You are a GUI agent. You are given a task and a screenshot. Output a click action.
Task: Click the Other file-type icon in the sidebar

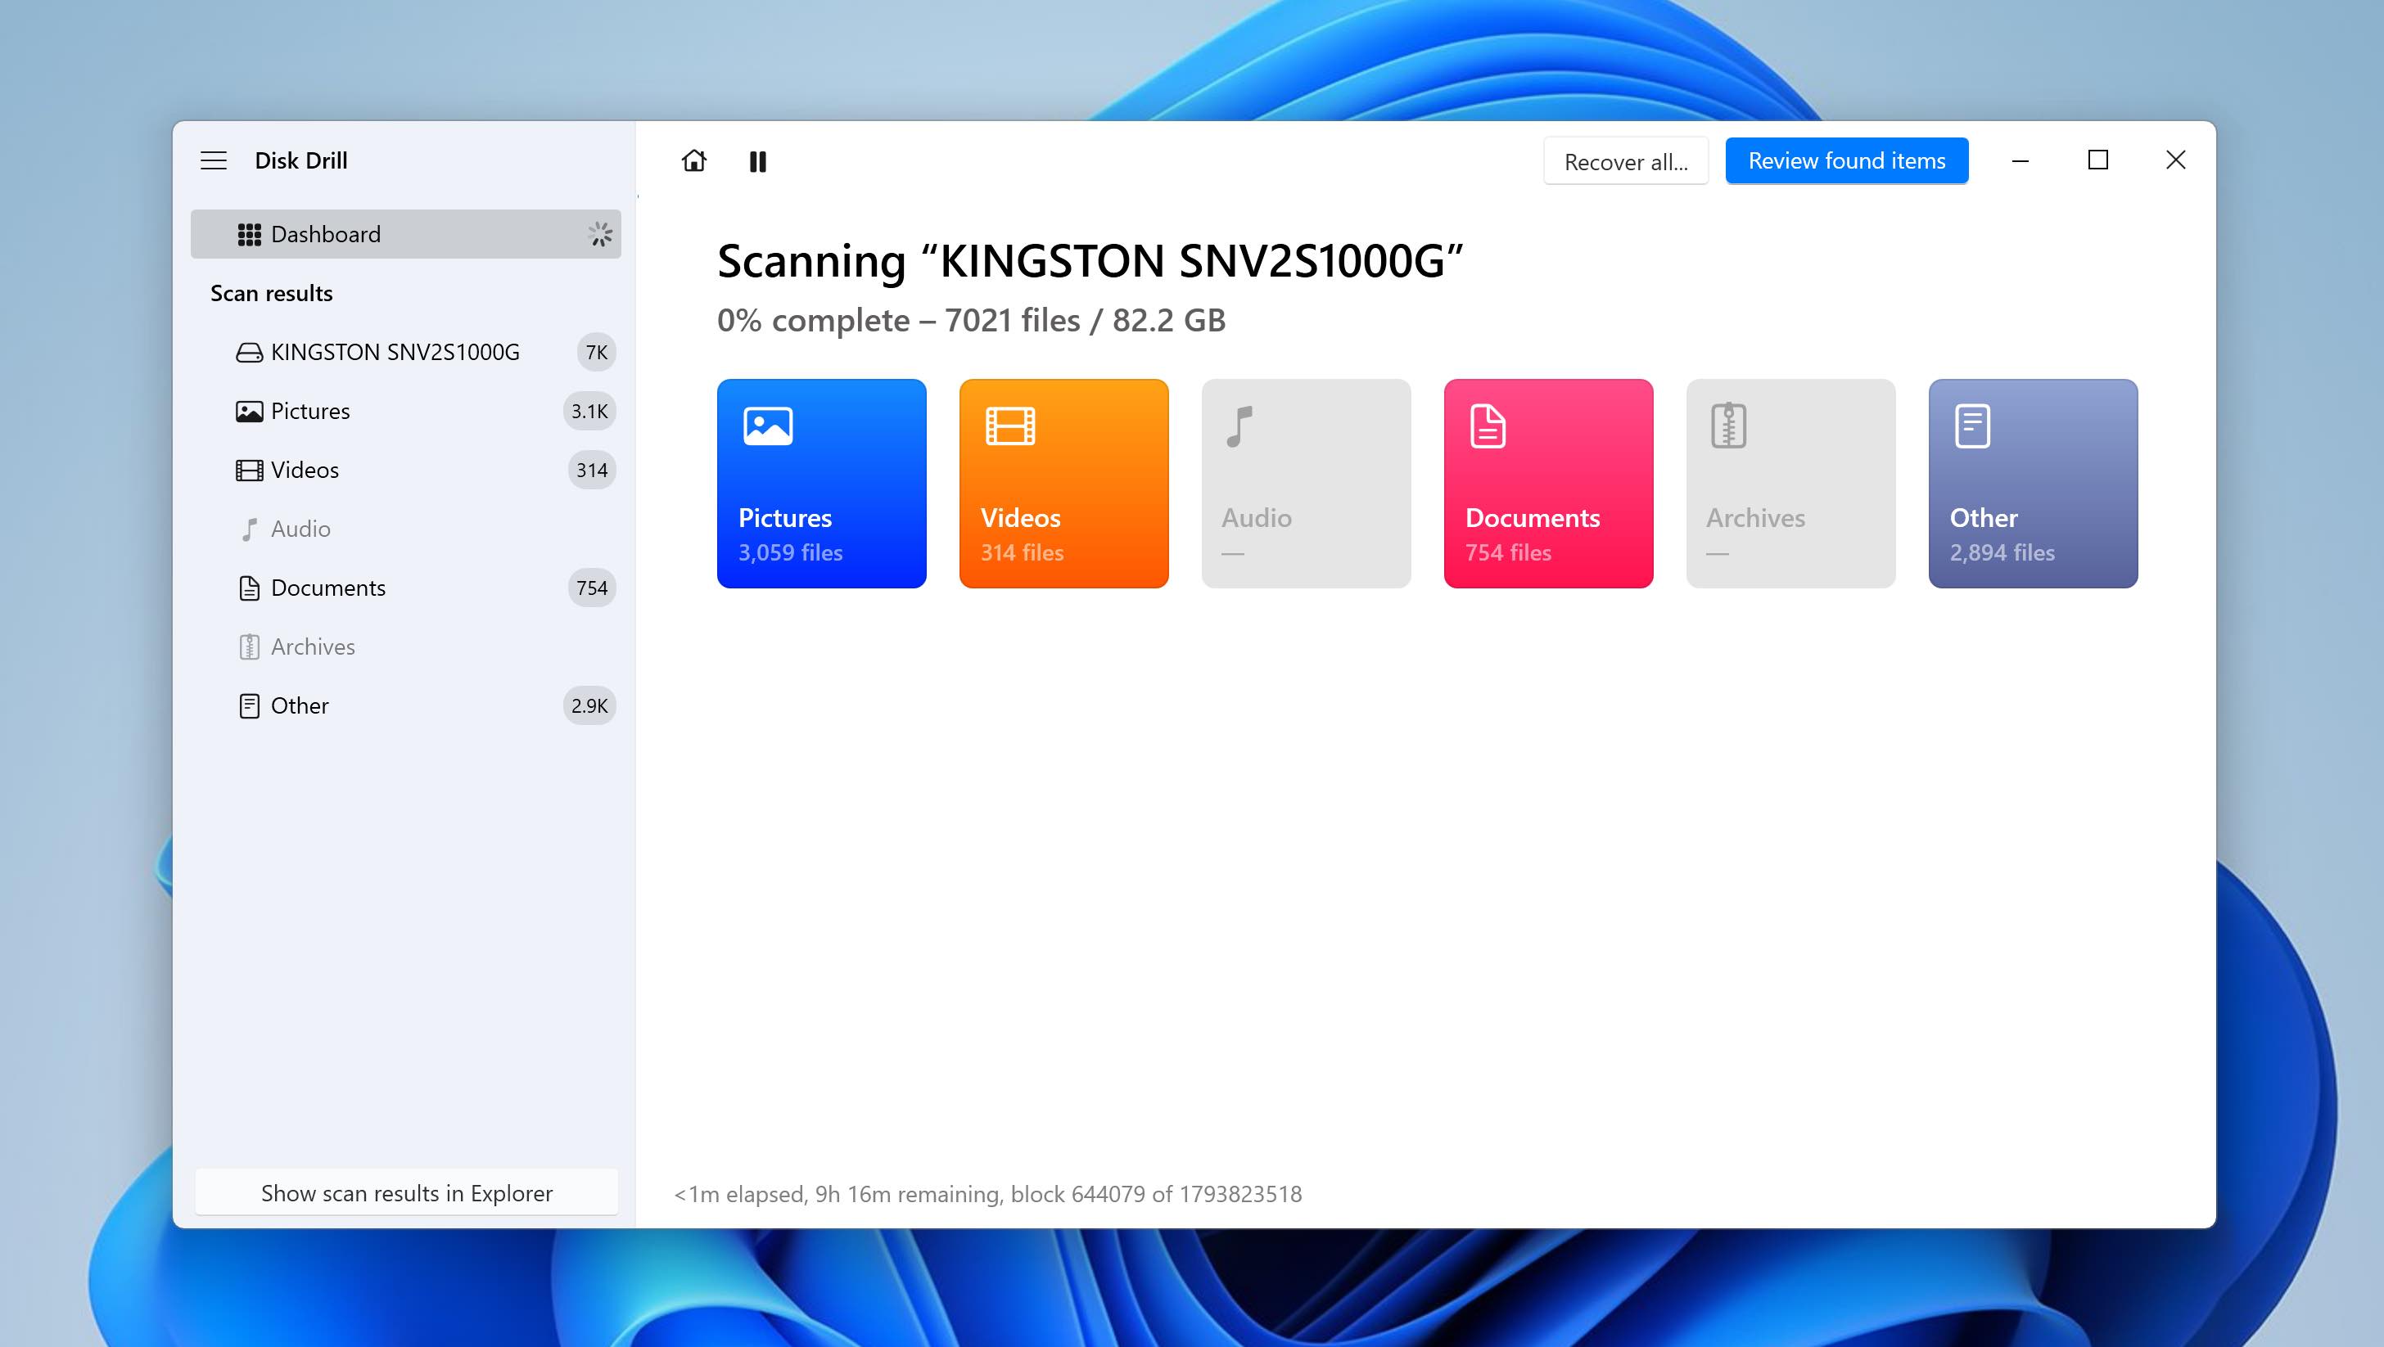[248, 705]
